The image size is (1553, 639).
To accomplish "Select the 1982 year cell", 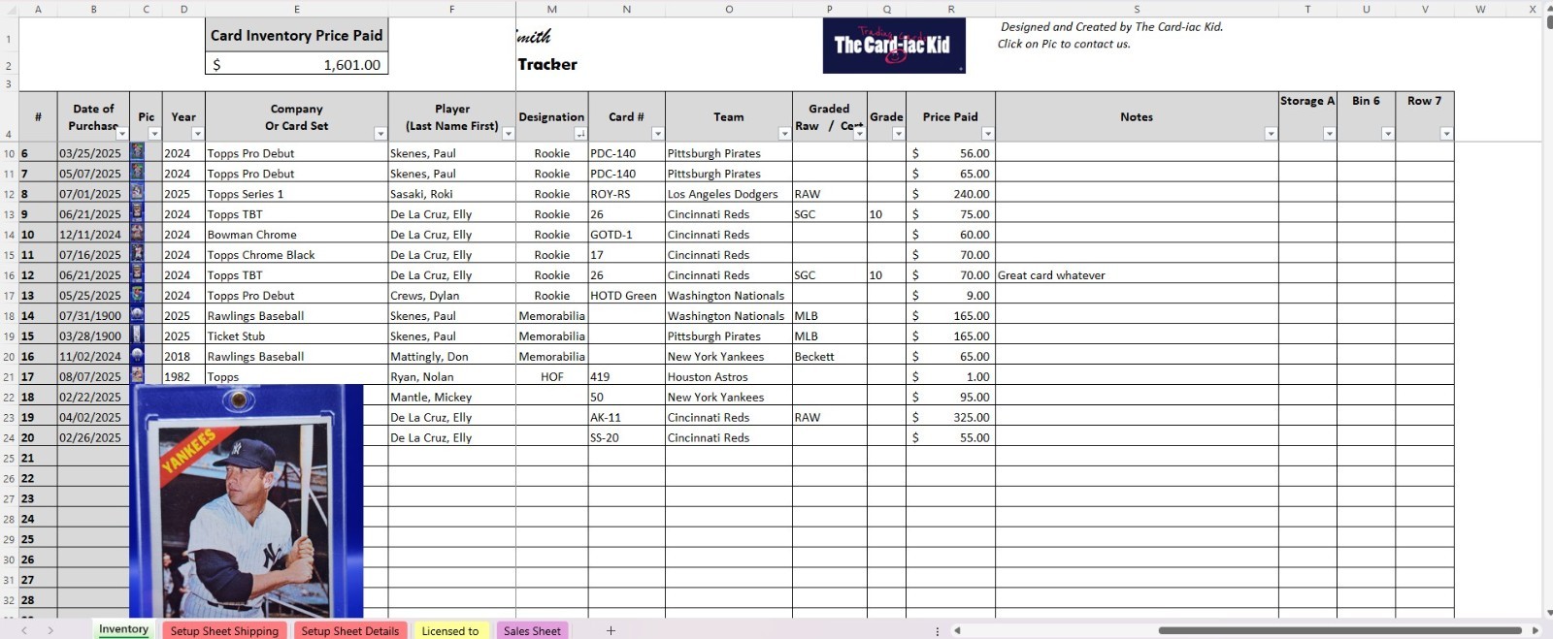I will (x=183, y=377).
